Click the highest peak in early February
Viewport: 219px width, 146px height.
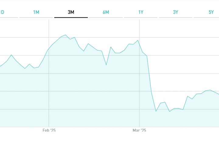(x=66, y=35)
